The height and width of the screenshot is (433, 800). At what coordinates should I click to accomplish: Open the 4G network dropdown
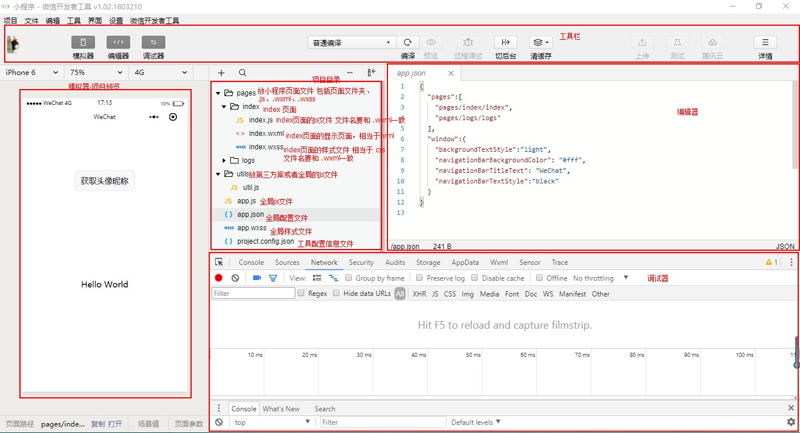[161, 73]
